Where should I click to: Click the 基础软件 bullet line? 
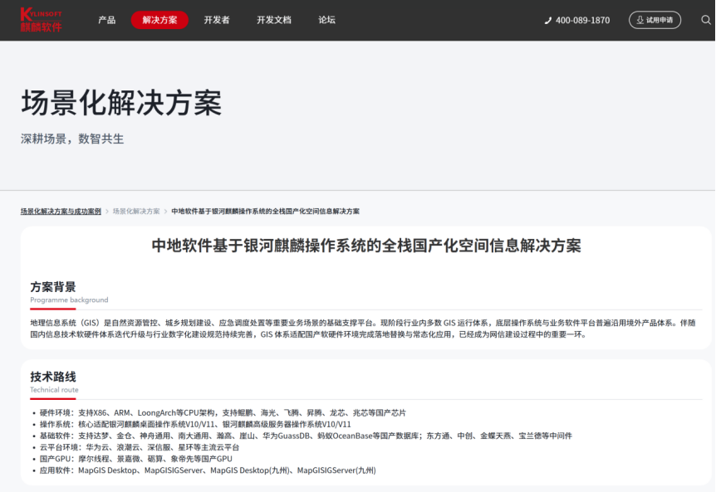coord(306,436)
